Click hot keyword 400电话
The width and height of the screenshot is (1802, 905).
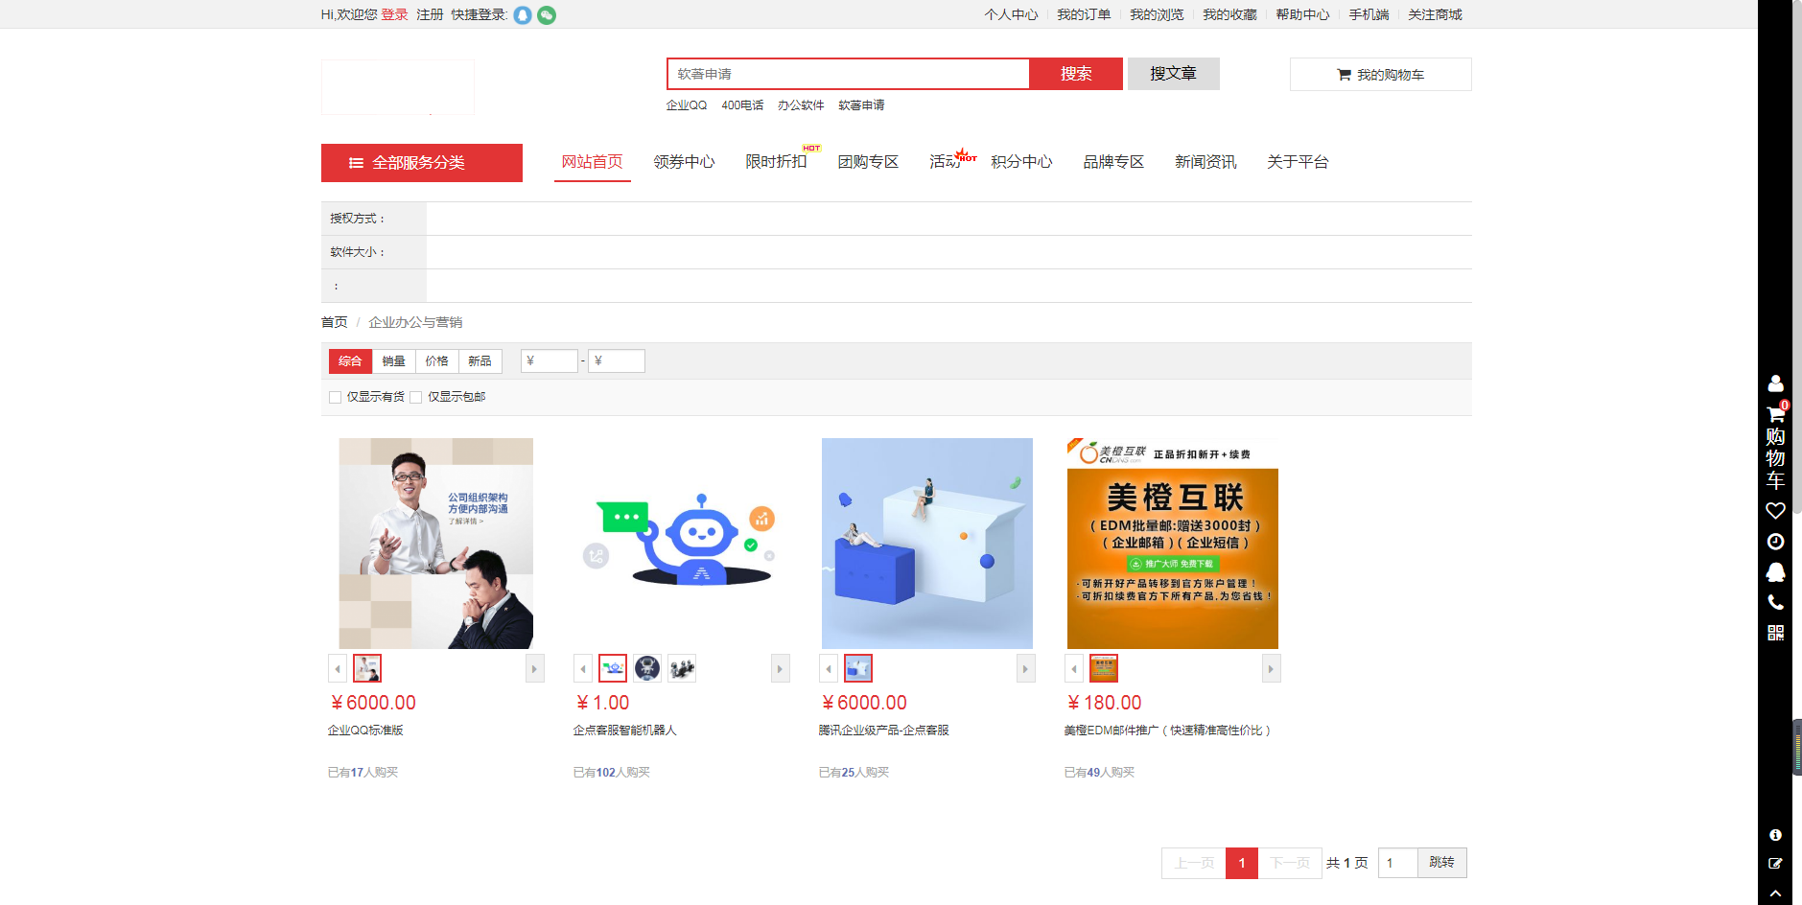742,105
